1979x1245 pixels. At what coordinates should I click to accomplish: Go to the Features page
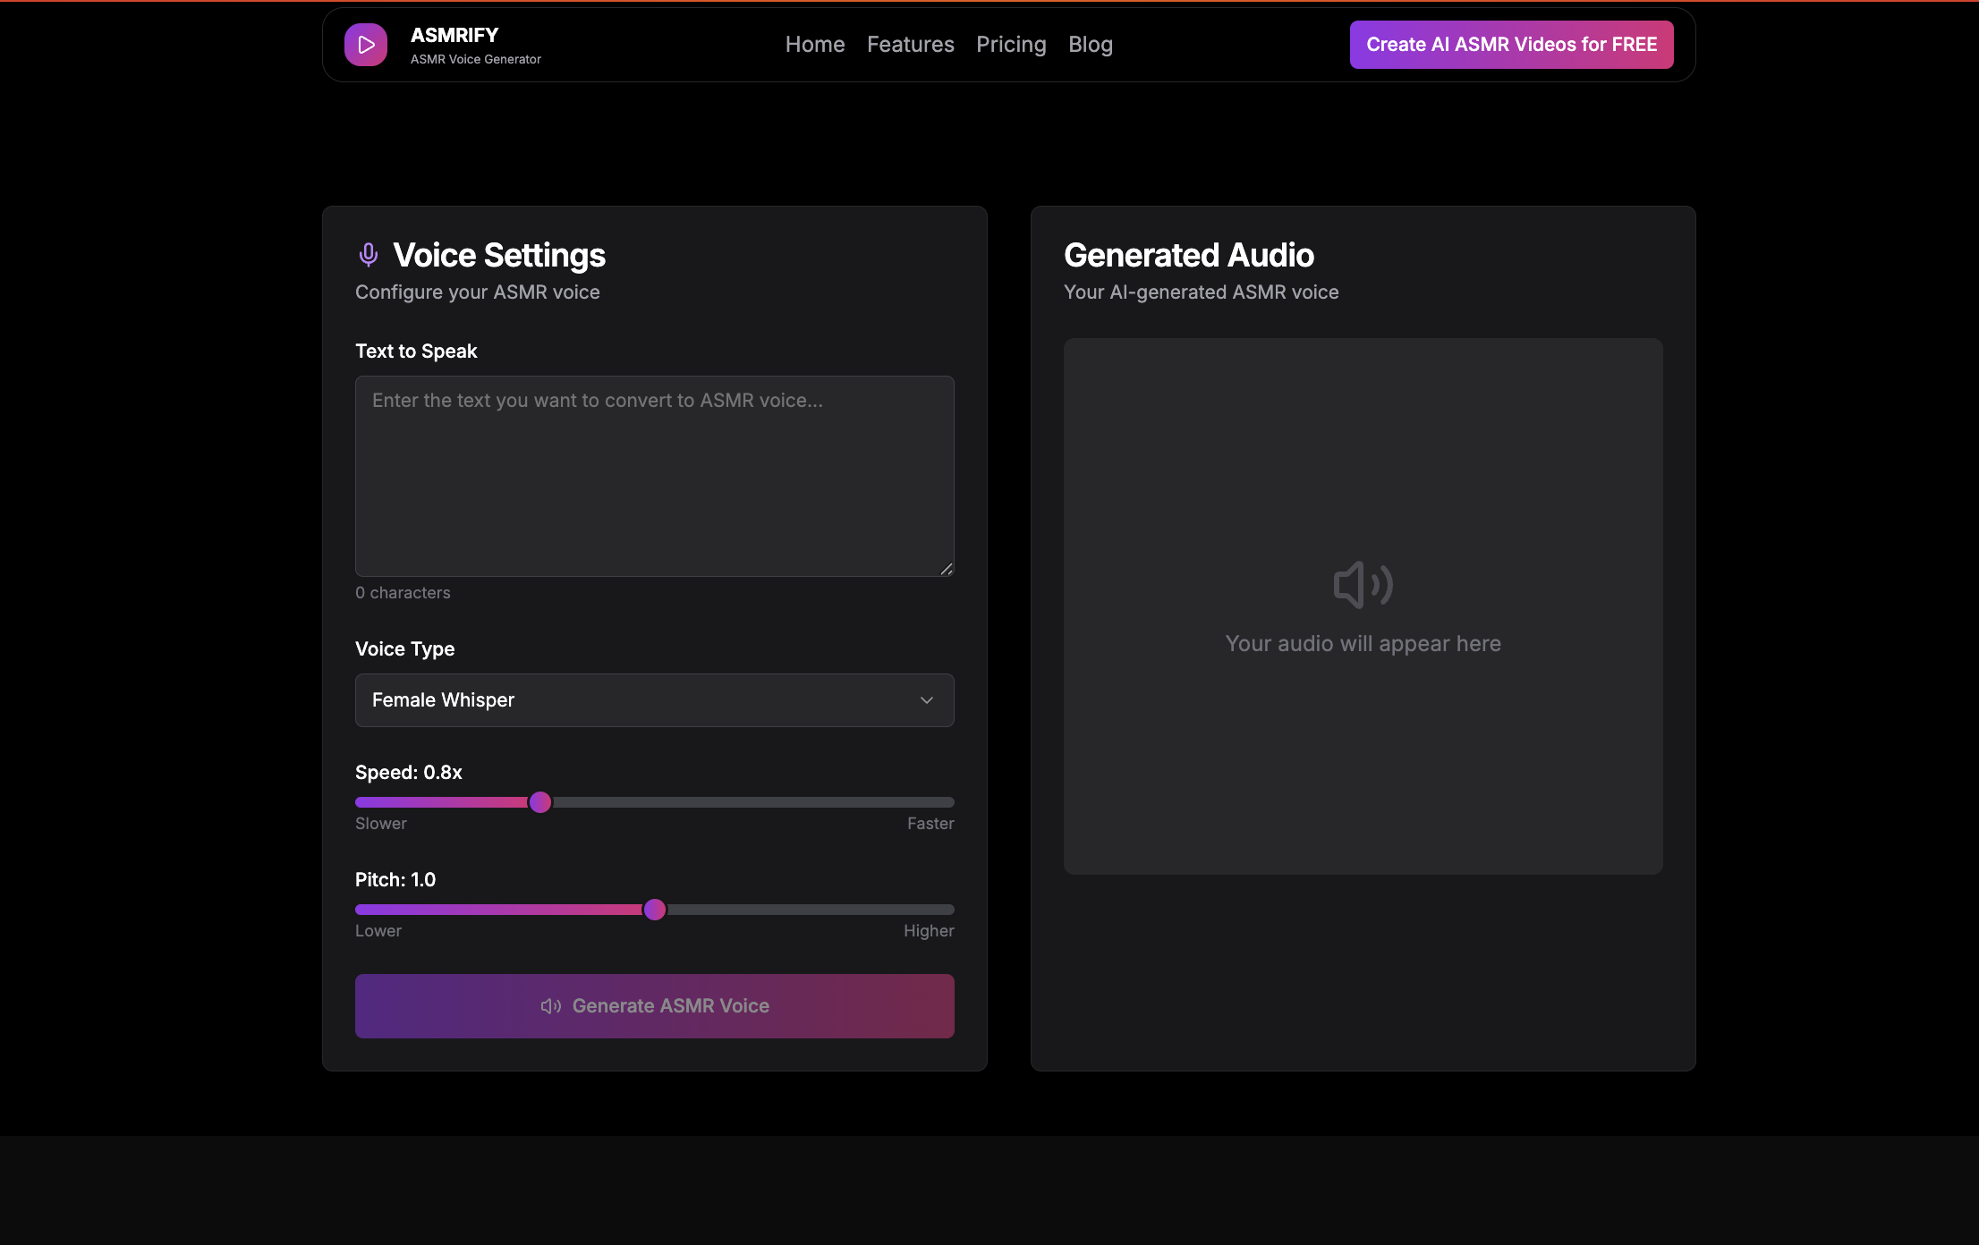coord(910,44)
